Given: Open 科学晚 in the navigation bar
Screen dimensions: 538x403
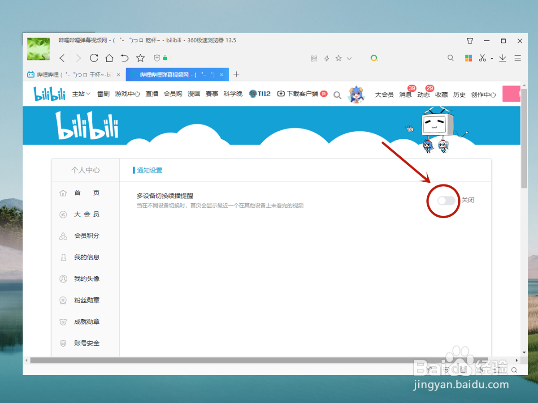Looking at the screenshot, I should pos(233,94).
